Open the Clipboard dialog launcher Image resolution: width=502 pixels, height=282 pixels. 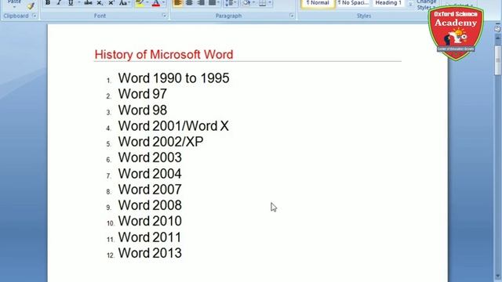[35, 16]
